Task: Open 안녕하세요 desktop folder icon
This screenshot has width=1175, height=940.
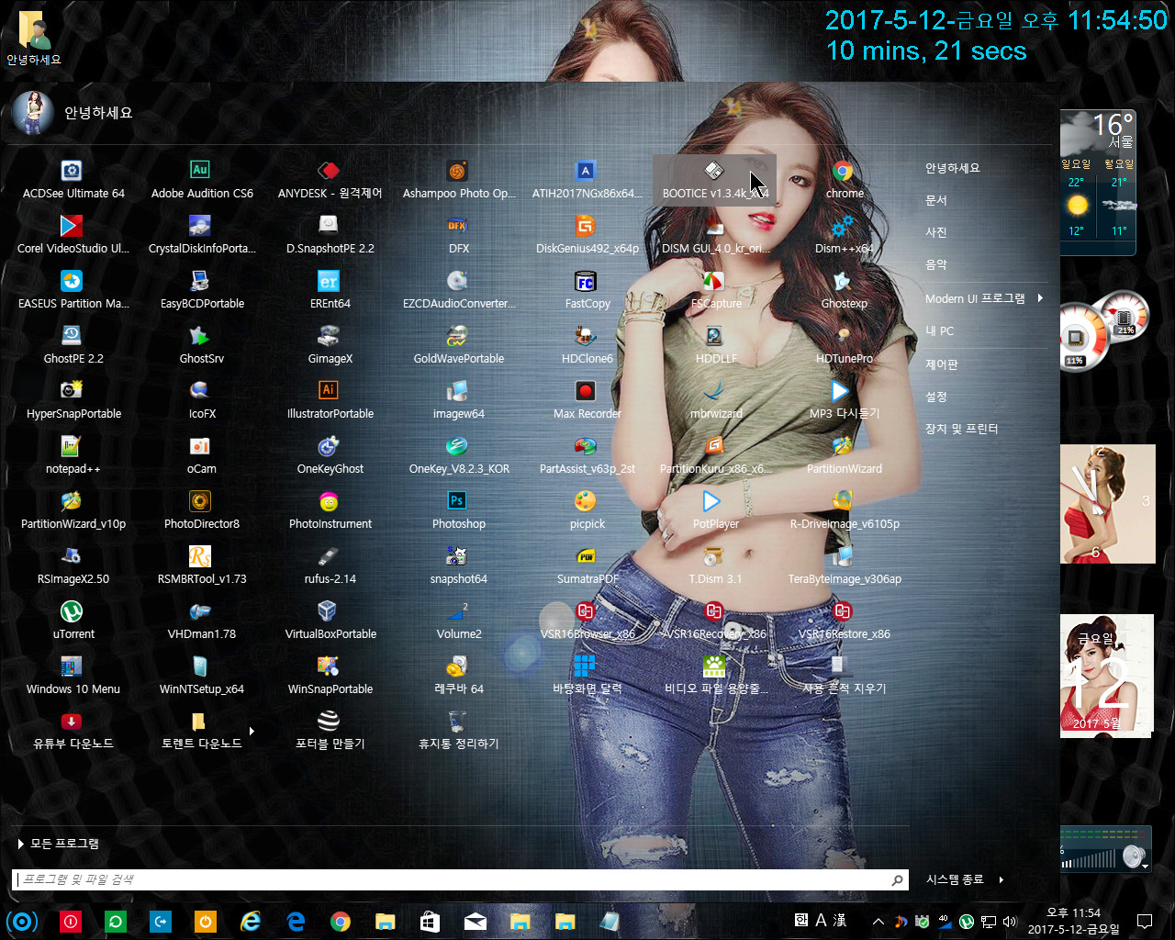Action: pyautogui.click(x=34, y=37)
